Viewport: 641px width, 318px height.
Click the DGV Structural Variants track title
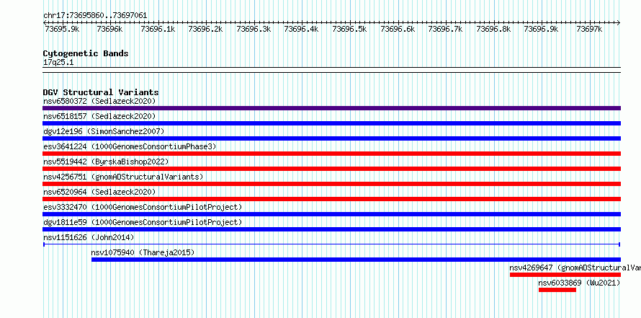(x=101, y=92)
